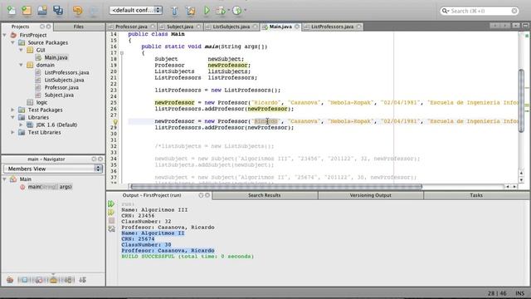Viewport: 531px width, 299px height.
Task: Open the Members View dropdown
Action: click(53, 169)
